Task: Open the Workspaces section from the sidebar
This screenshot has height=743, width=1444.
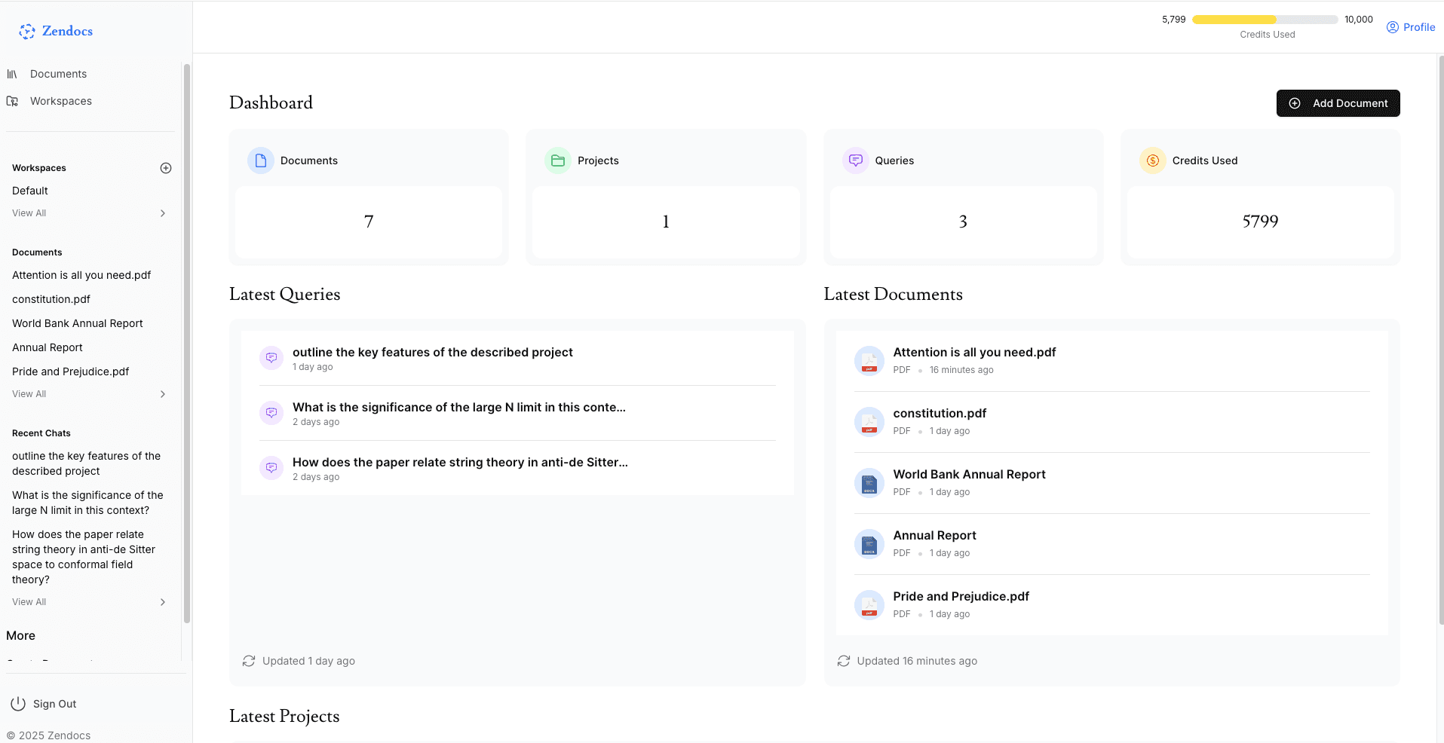Action: [x=60, y=100]
